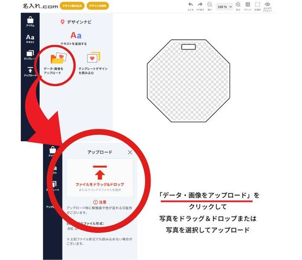Select the Aa テキスト sidebar tool
The width and height of the screenshot is (302, 260).
[x=30, y=39]
